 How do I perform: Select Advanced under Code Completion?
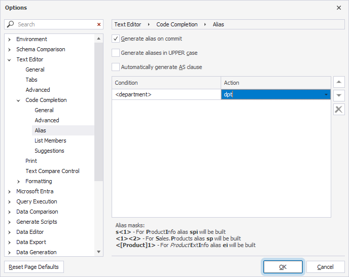(47, 120)
